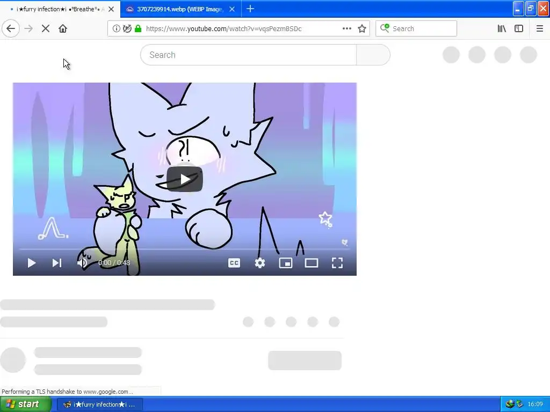Screen dimensions: 550x412
Task: Skip to the next video
Action: [x=57, y=263]
